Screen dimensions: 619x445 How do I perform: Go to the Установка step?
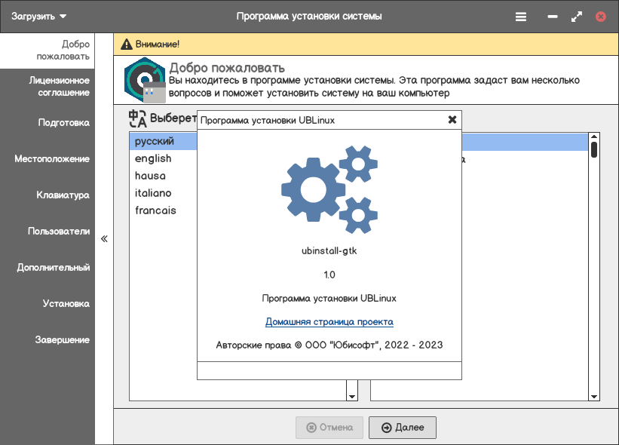(47, 304)
